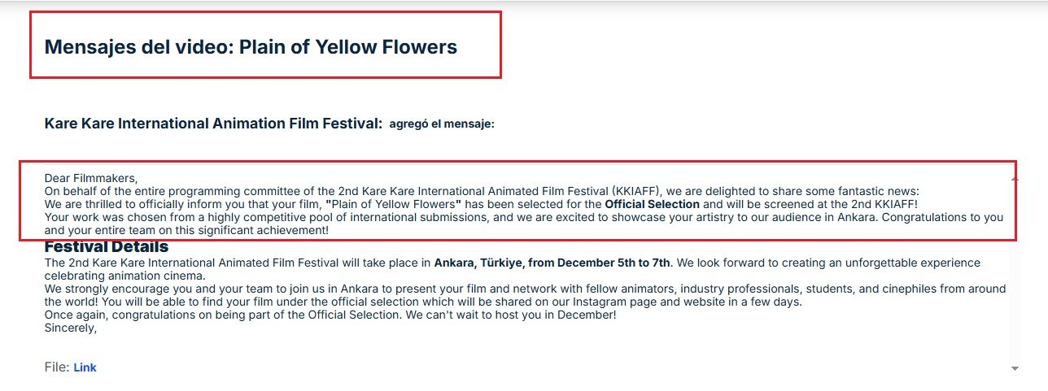1048x391 pixels.
Task: Click the bold "Ankara, Türkiye, from December 5th to 7th" text
Action: 552,263
